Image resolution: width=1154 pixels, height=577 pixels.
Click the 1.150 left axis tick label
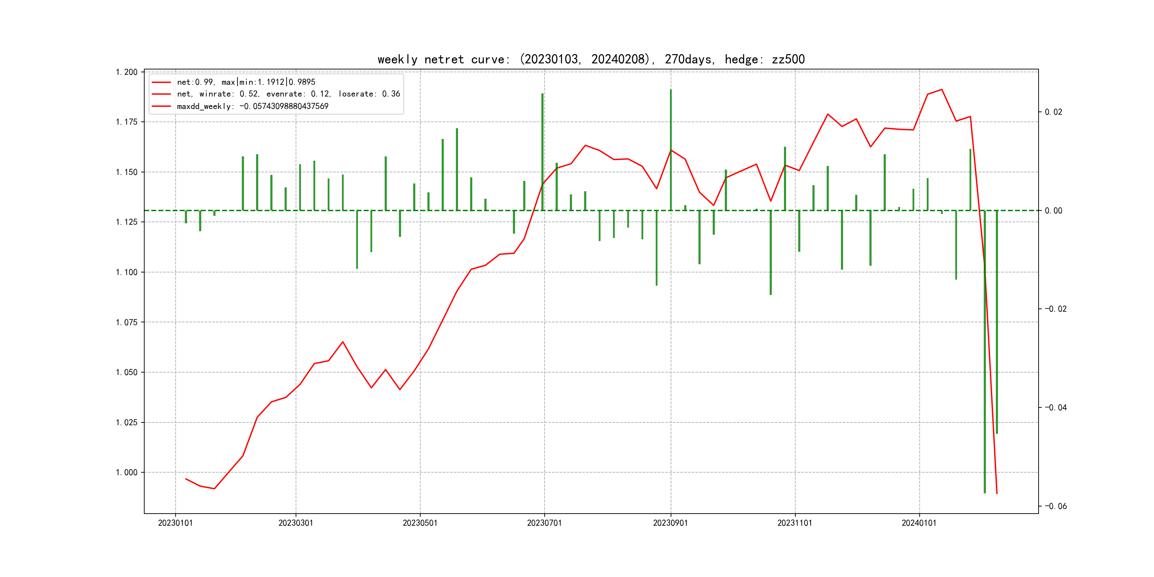click(x=127, y=172)
